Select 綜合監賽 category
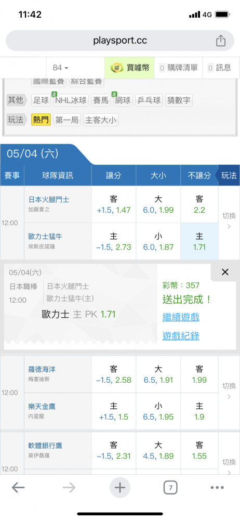 tap(87, 81)
